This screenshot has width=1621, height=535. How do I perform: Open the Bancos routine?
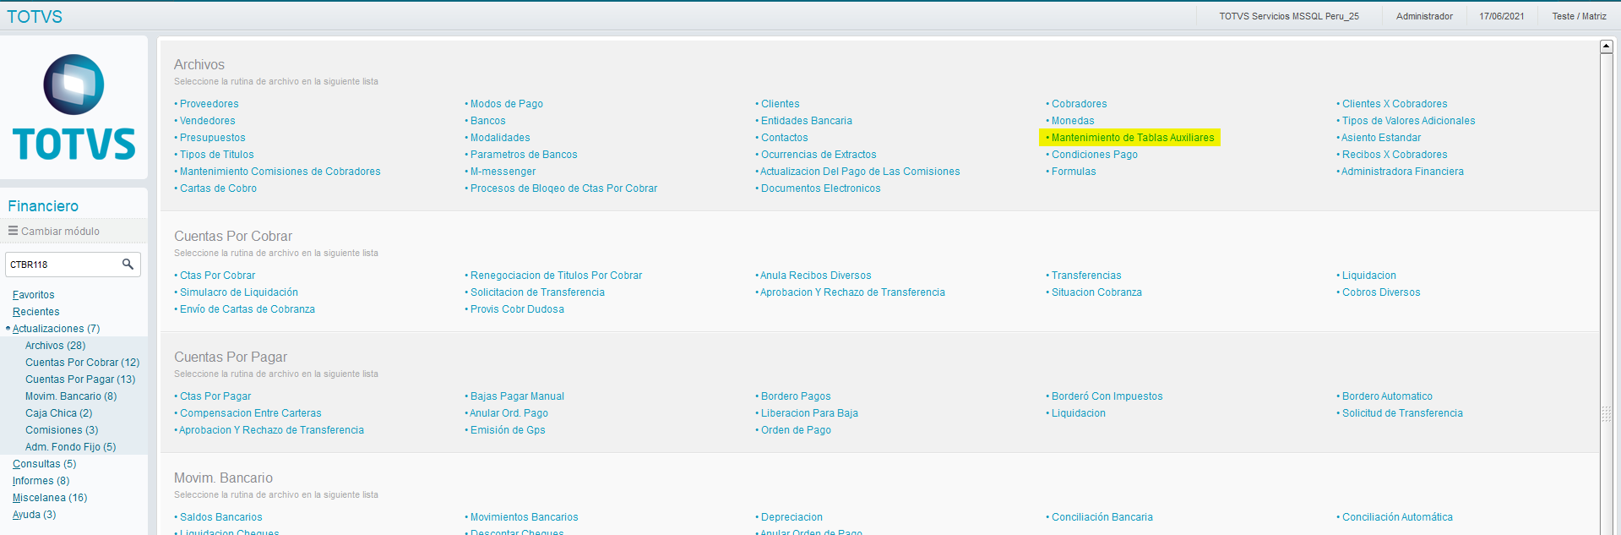point(488,121)
